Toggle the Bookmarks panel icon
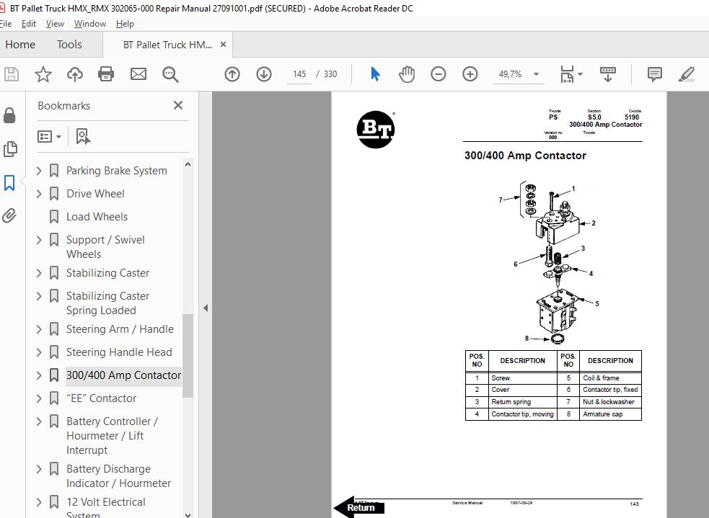Screen dimensions: 709x518 [x=9, y=183]
